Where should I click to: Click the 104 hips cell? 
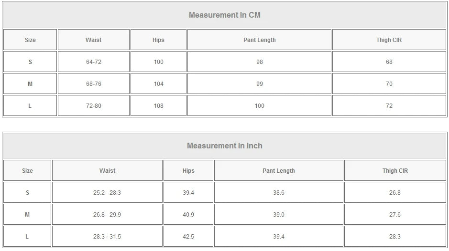(x=158, y=84)
